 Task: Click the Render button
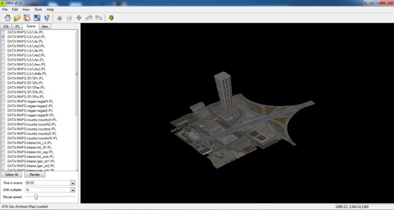point(34,175)
